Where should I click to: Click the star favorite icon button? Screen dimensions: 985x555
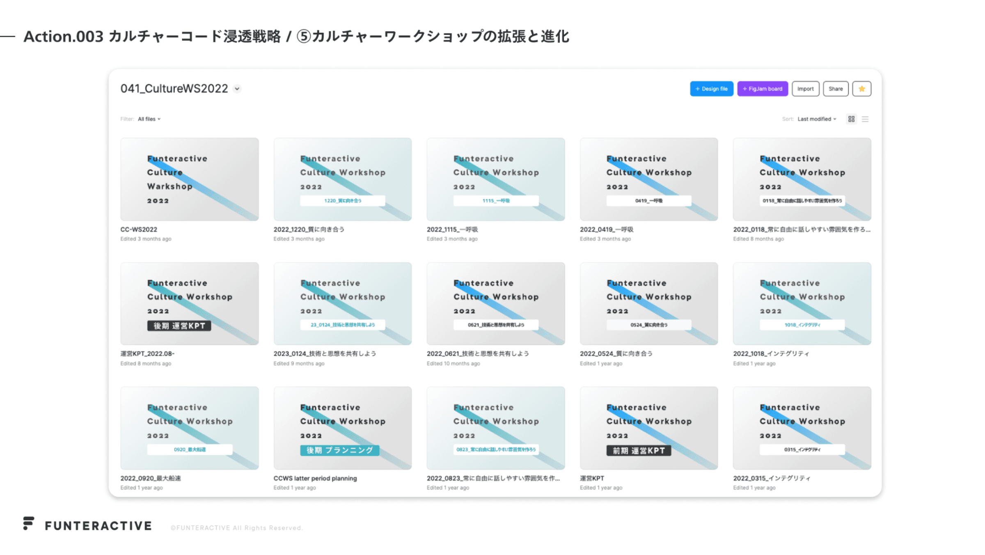861,89
